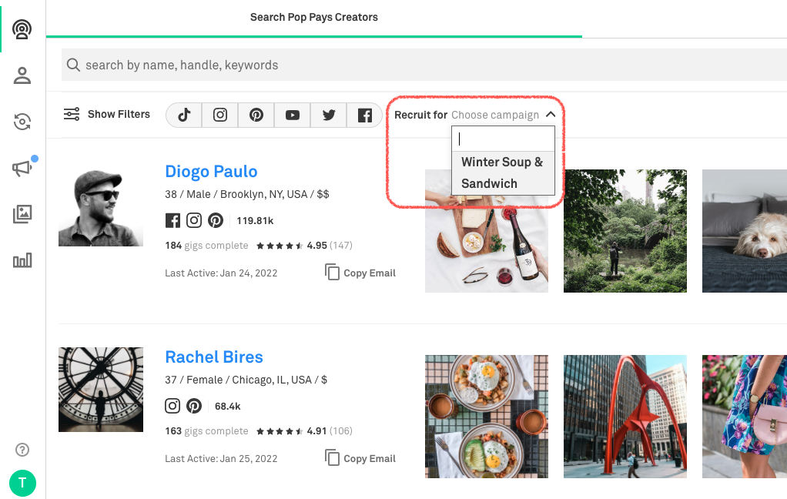
Task: Click the copy icon beside Diogo's Copy Email
Action: click(332, 273)
